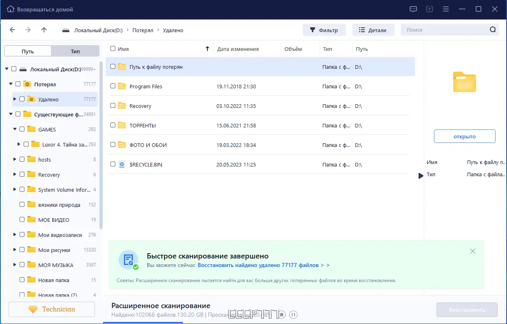The image size is (507, 324).
Task: Open the hamburger menu in title bar
Action: pos(446,9)
